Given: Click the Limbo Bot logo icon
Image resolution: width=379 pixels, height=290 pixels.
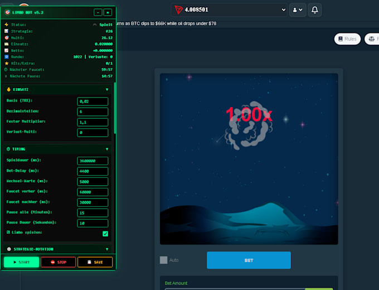Looking at the screenshot, I should pyautogui.click(x=7, y=12).
